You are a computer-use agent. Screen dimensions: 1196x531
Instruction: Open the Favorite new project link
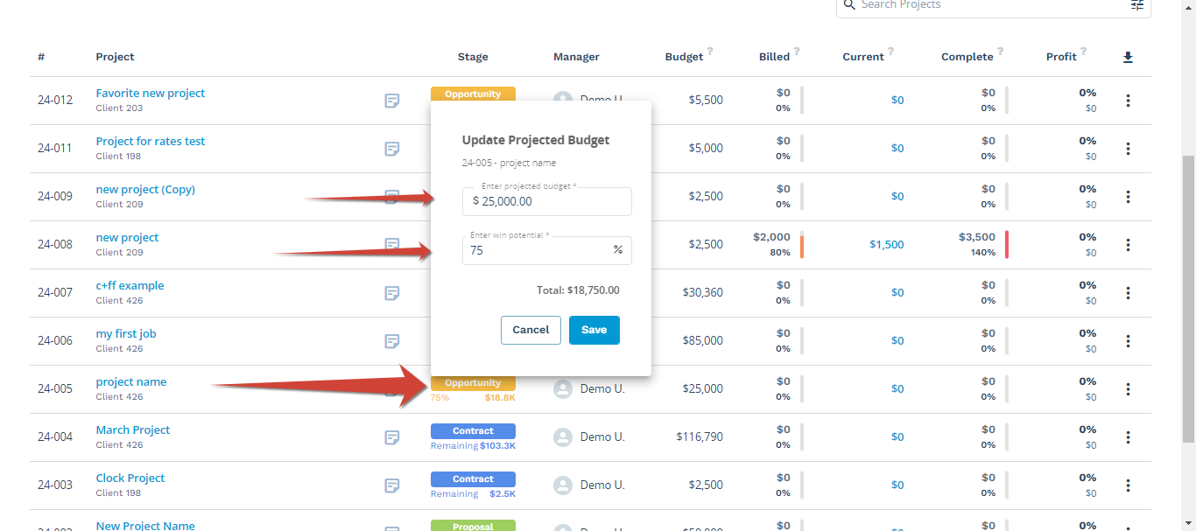point(150,93)
